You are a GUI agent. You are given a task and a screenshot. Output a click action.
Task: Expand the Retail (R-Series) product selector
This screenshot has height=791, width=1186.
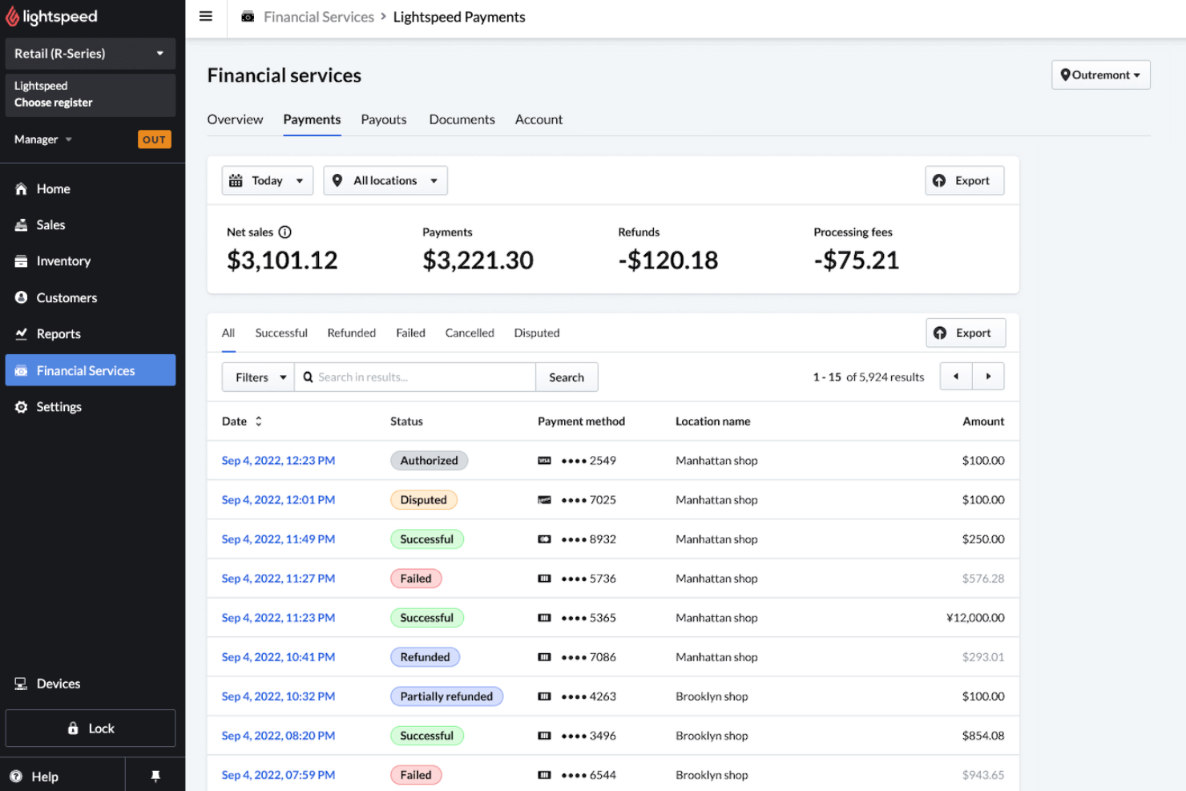tap(90, 53)
